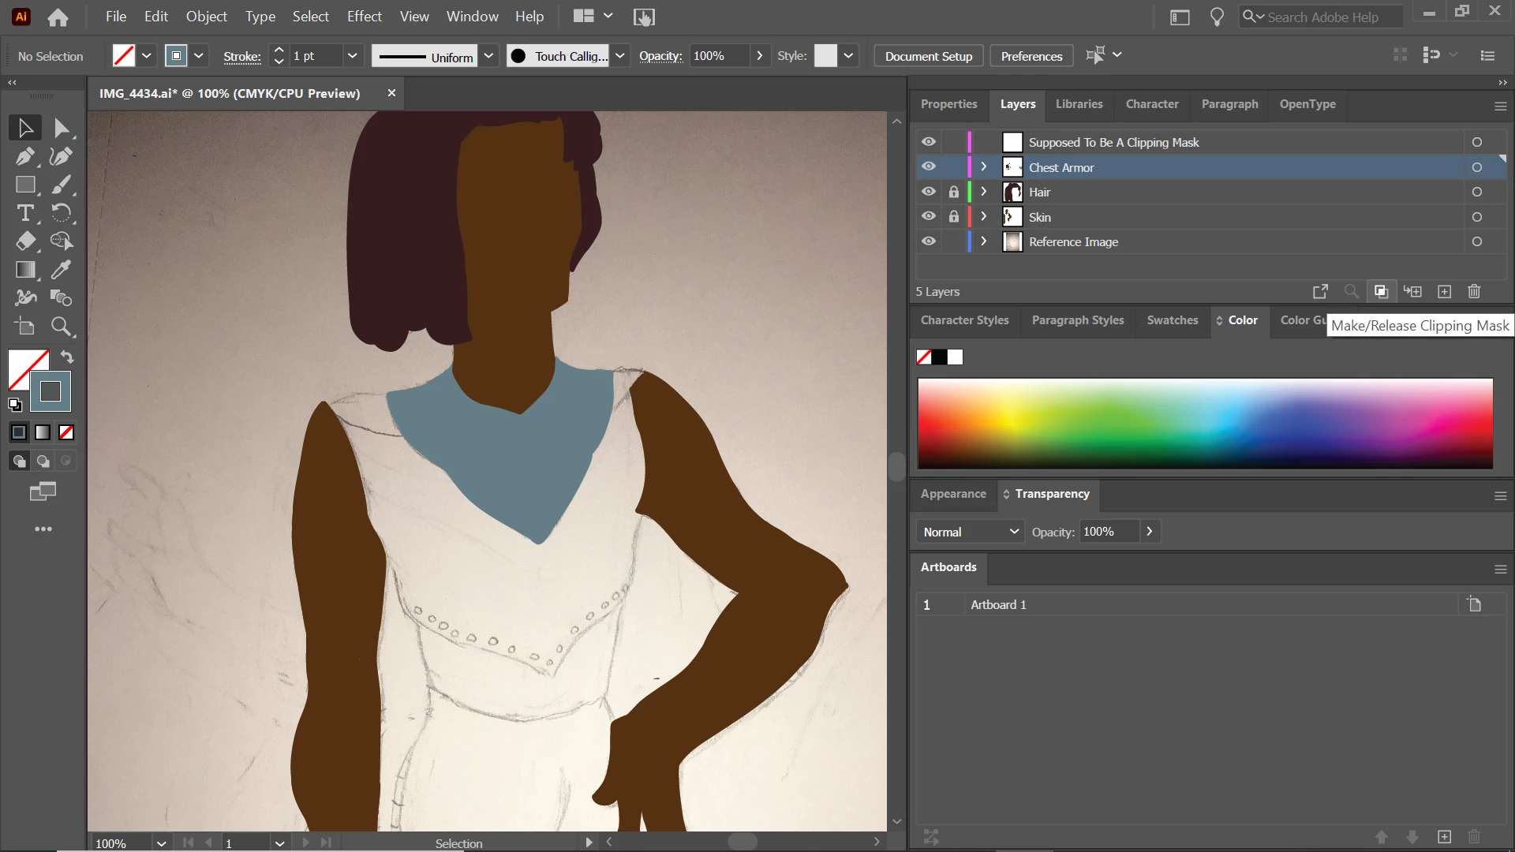The height and width of the screenshot is (852, 1515).
Task: Activate the Zoom tool
Action: [62, 327]
